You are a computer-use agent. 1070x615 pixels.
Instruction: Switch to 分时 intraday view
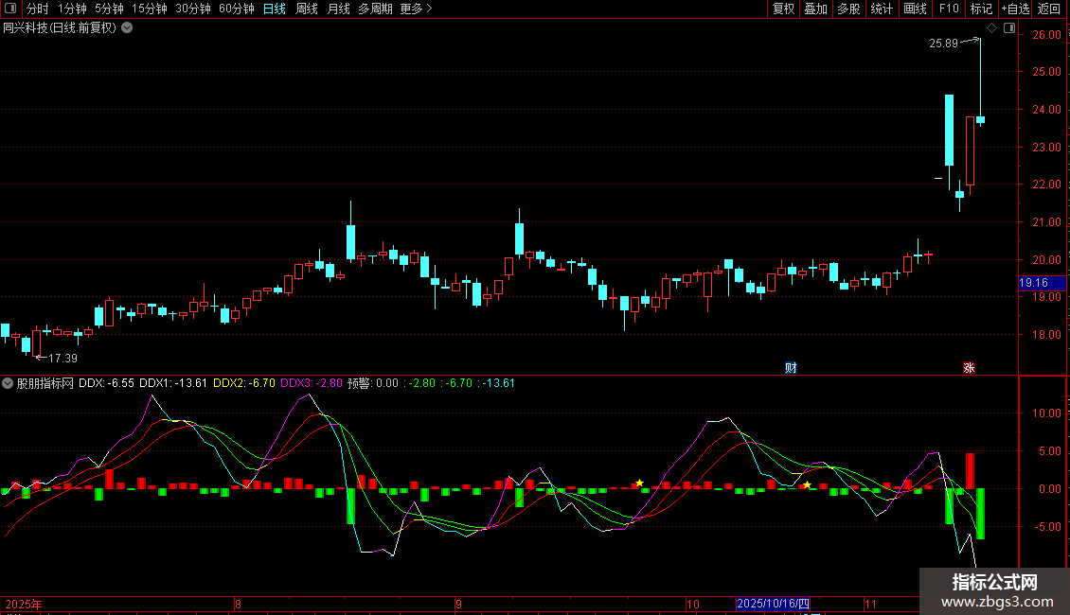(x=38, y=9)
